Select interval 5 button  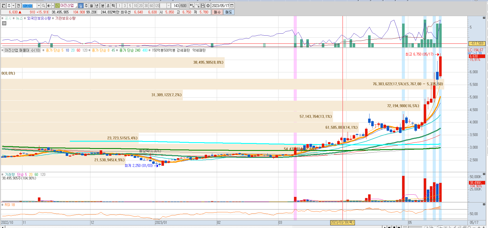click(x=130, y=6)
